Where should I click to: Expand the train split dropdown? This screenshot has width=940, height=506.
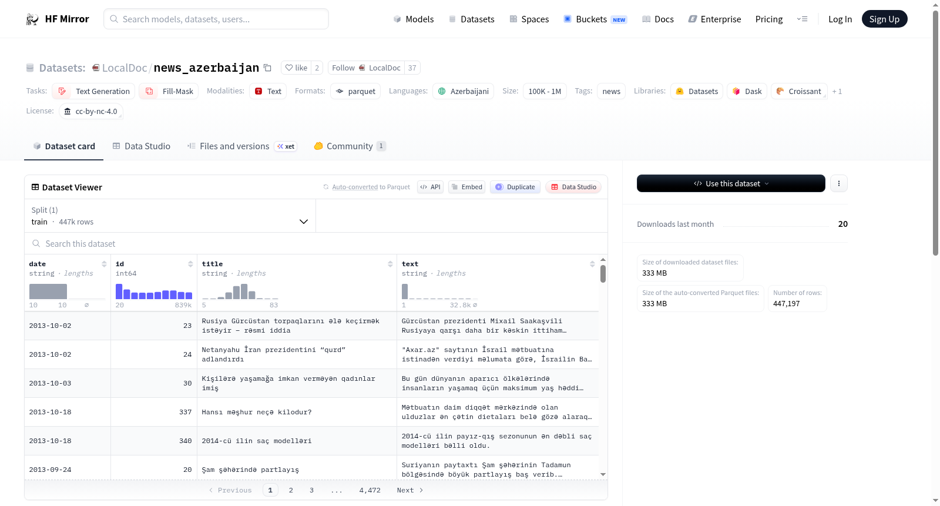click(170, 216)
